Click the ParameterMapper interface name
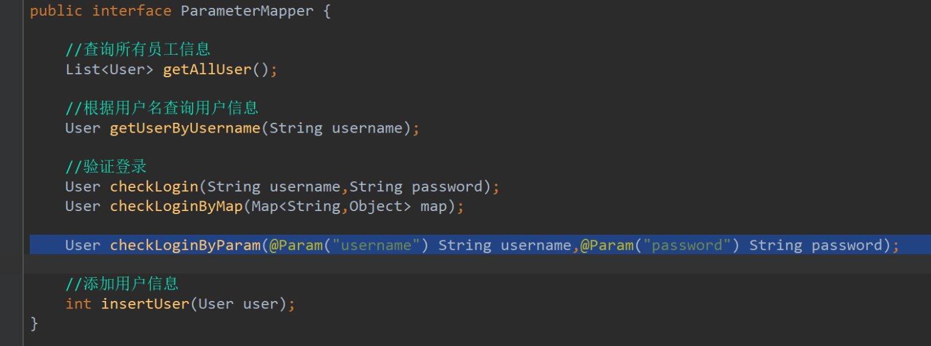 pyautogui.click(x=247, y=11)
